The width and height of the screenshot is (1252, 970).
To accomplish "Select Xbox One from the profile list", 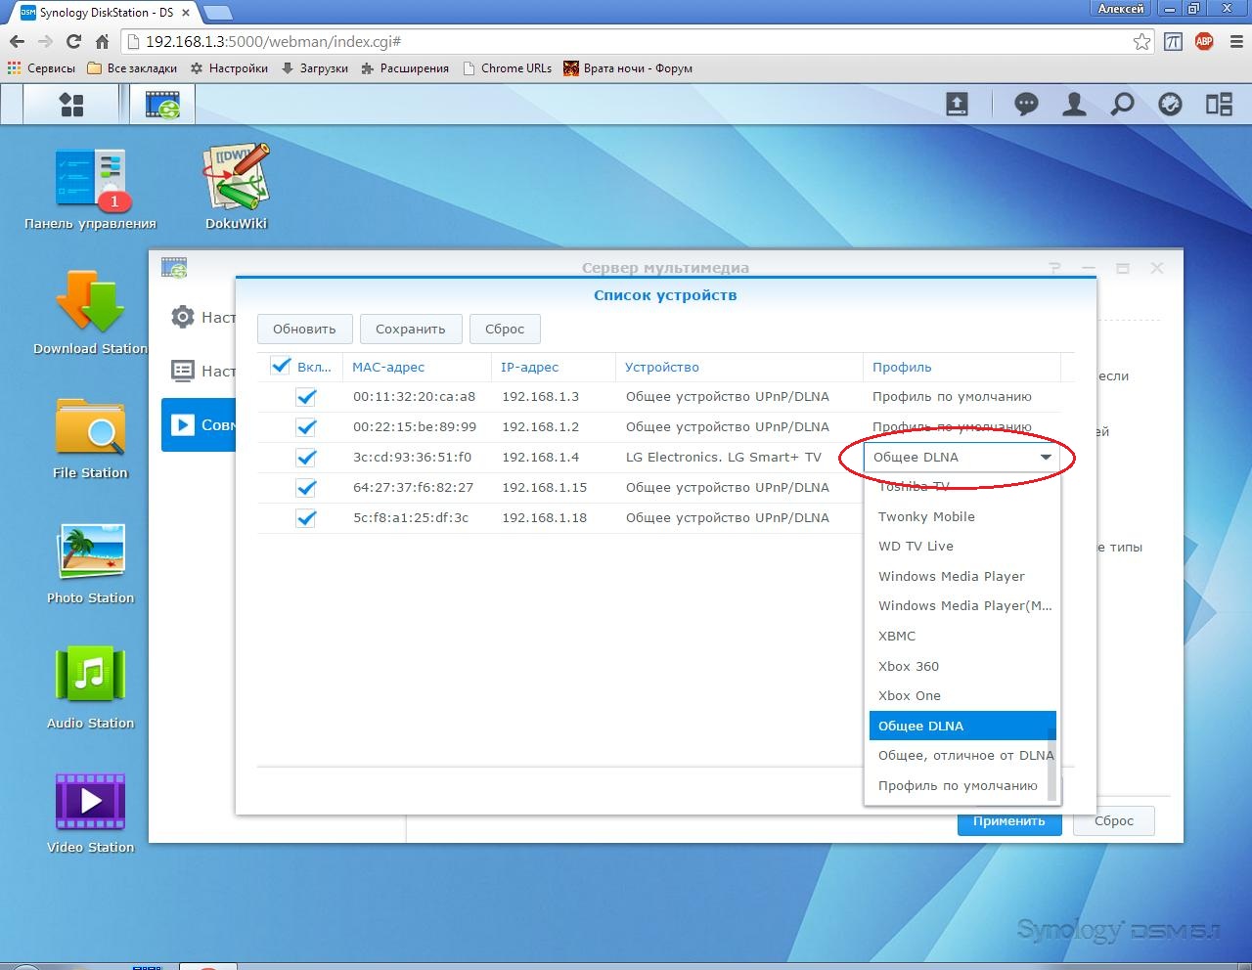I will click(909, 696).
